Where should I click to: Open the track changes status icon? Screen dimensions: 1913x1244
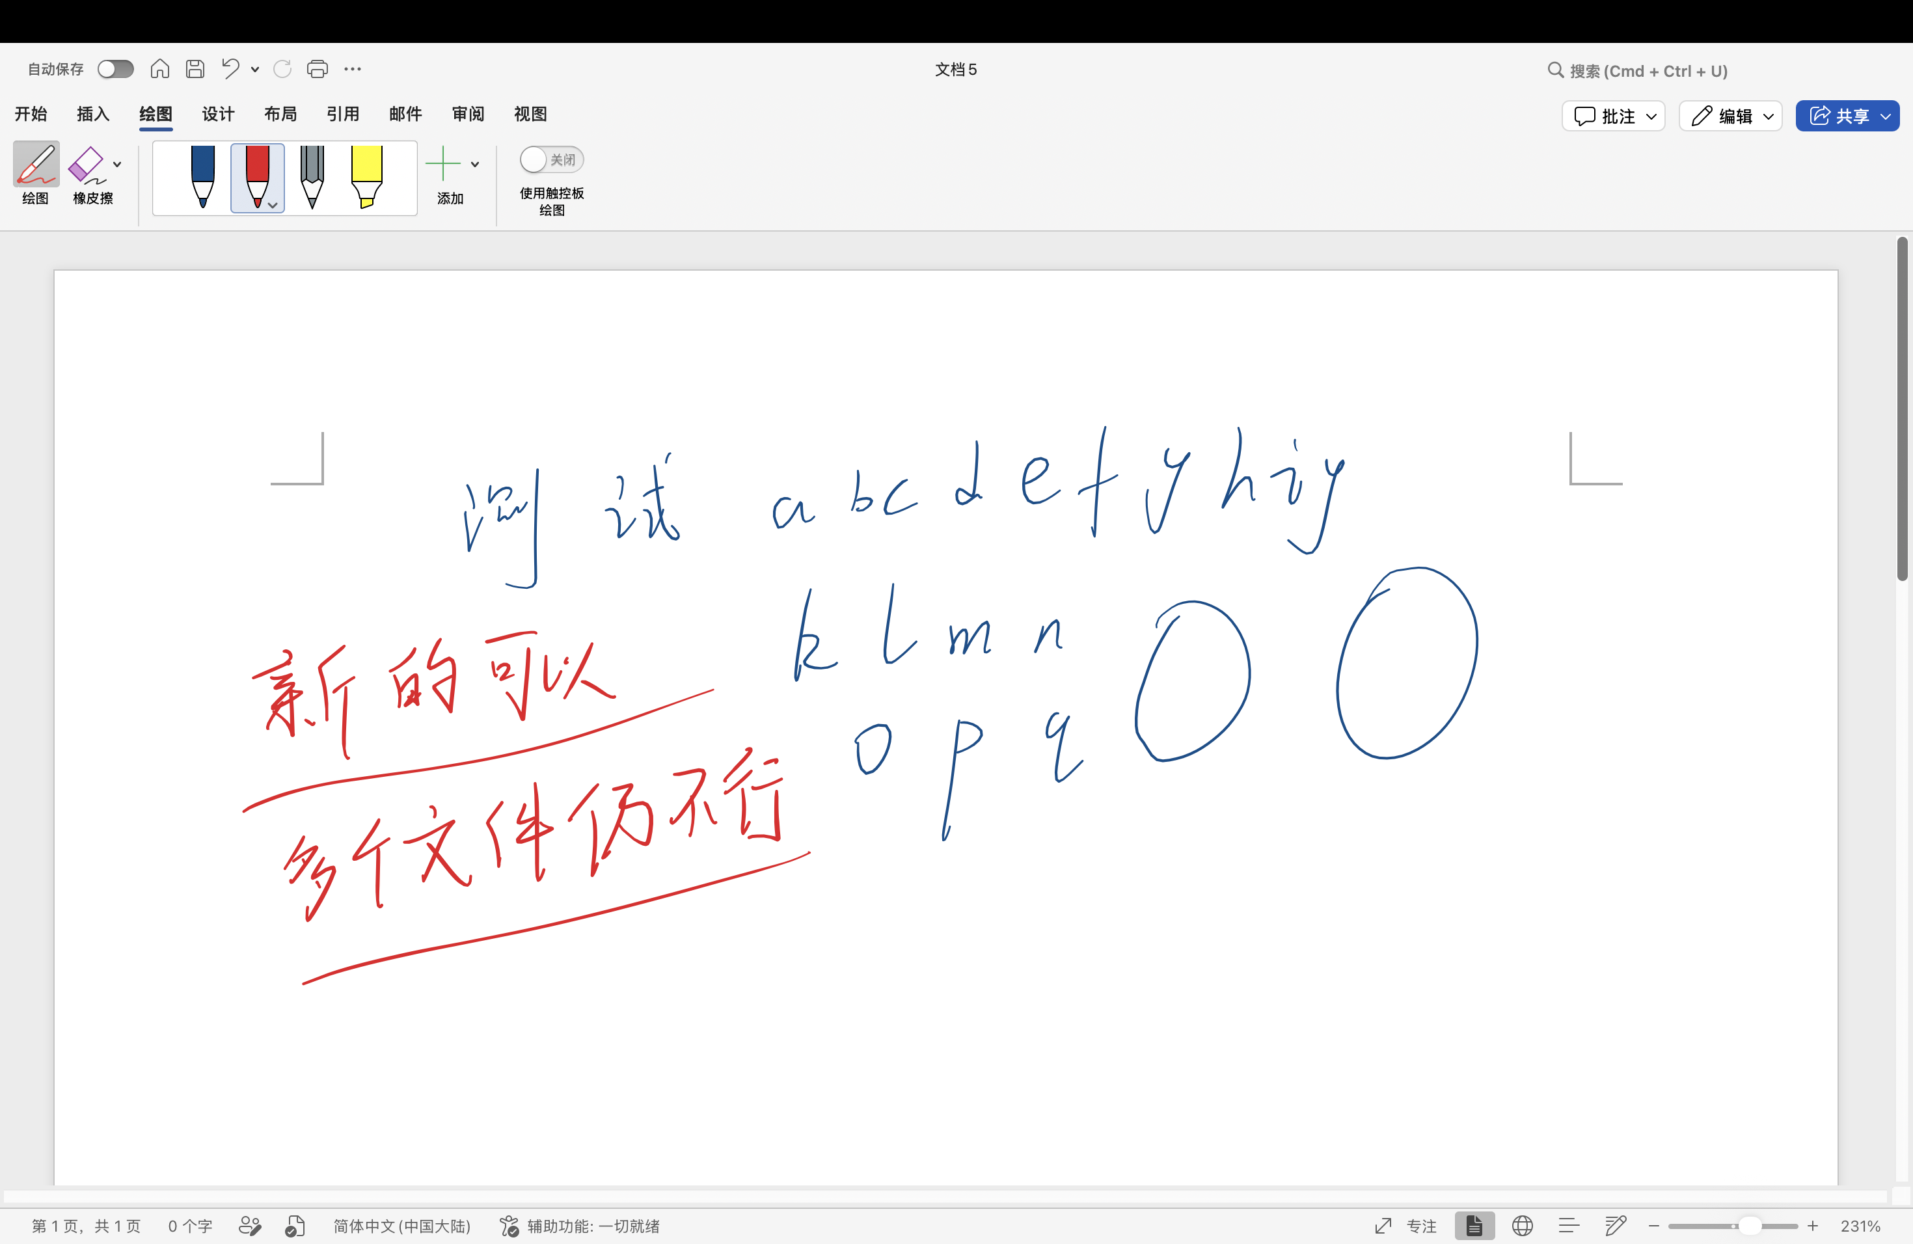(x=250, y=1226)
